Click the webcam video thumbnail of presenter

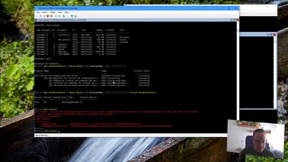coord(256,139)
